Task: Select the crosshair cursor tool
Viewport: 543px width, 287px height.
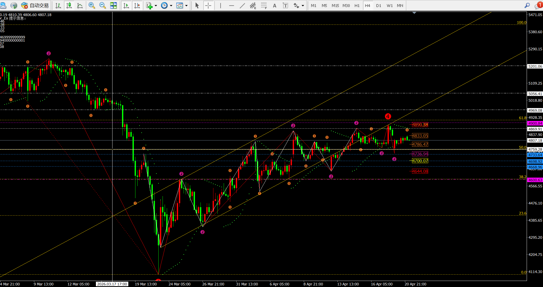Action: pos(208,6)
